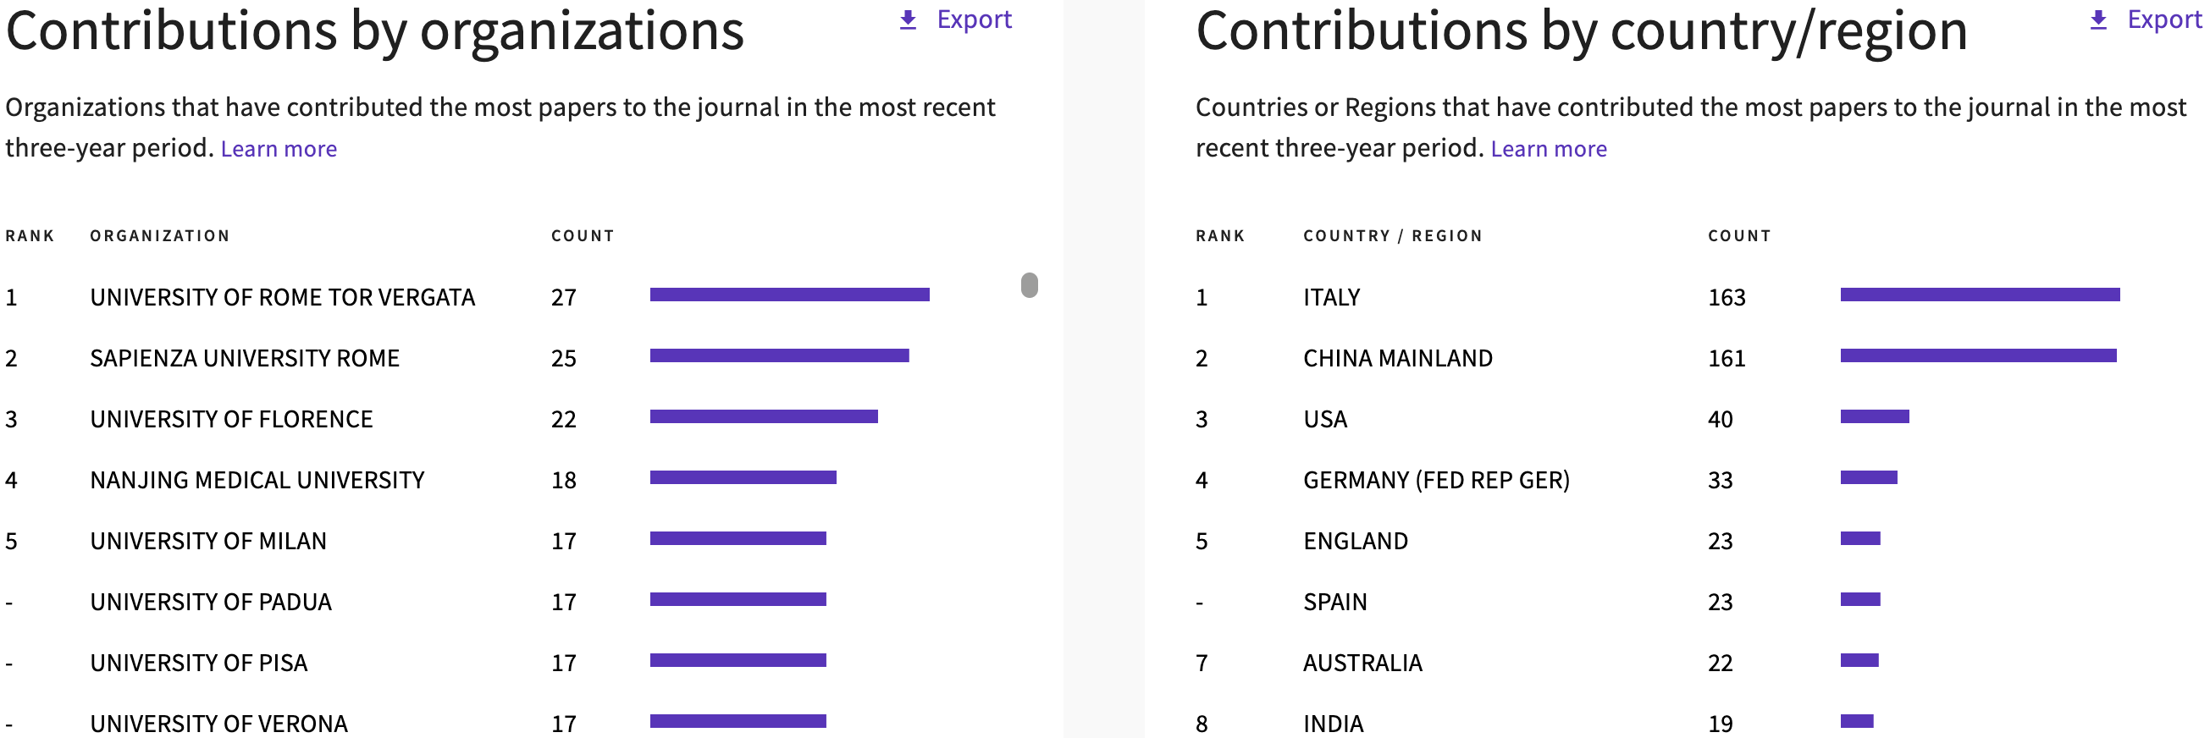Viewport: 2210px width, 738px height.
Task: Export contributions by organizations data
Action: tap(973, 19)
